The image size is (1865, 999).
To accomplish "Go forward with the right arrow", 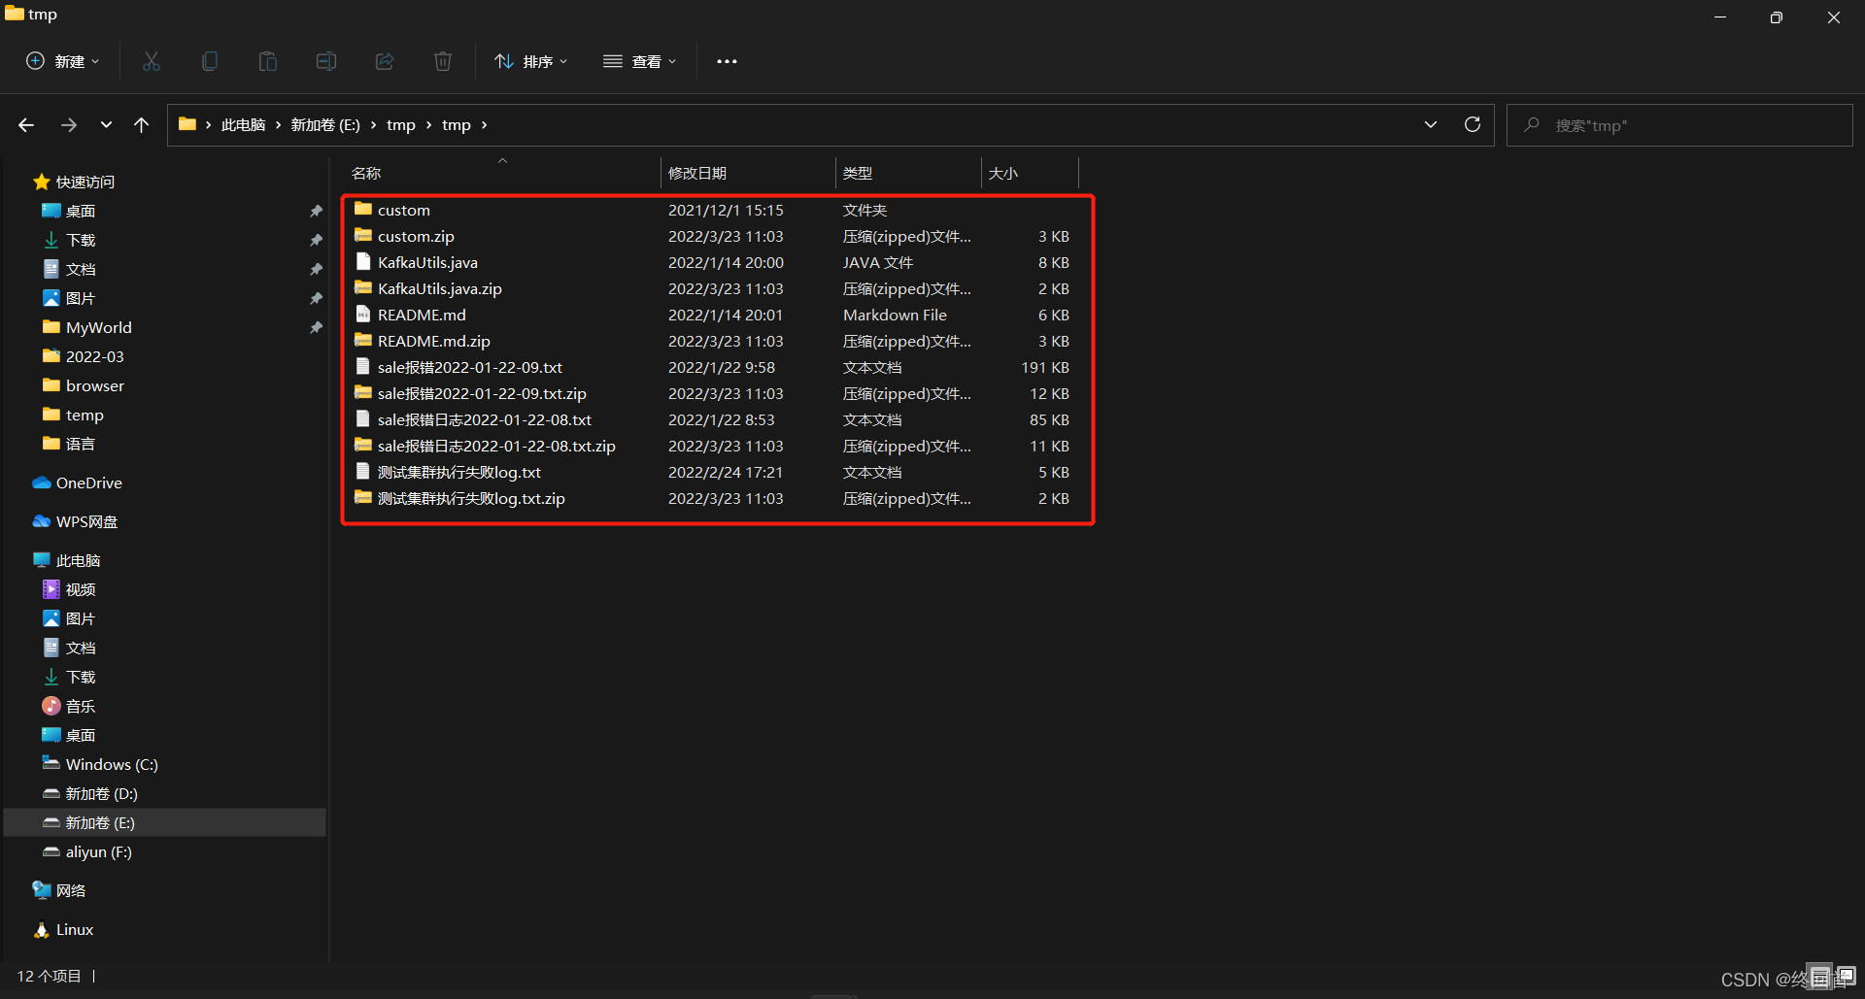I will point(68,125).
